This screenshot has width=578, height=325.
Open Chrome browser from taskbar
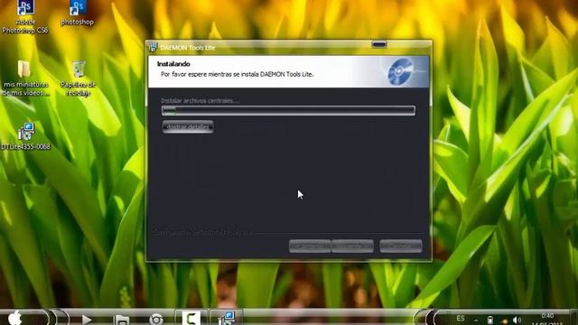click(x=156, y=319)
